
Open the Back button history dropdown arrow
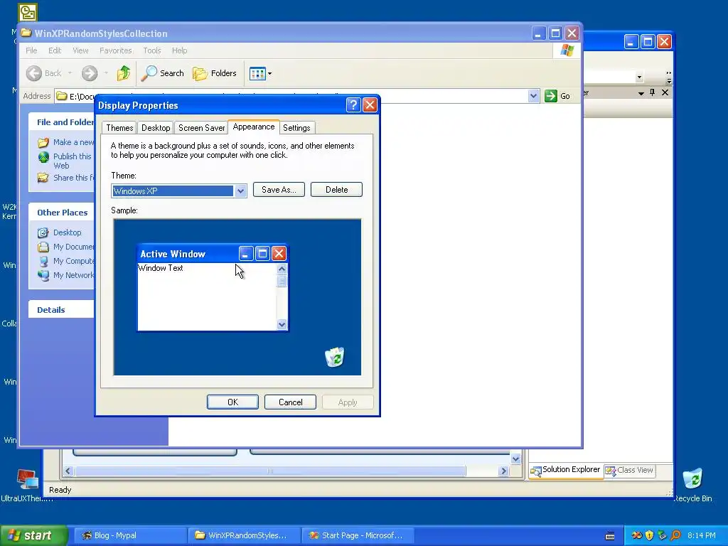70,73
